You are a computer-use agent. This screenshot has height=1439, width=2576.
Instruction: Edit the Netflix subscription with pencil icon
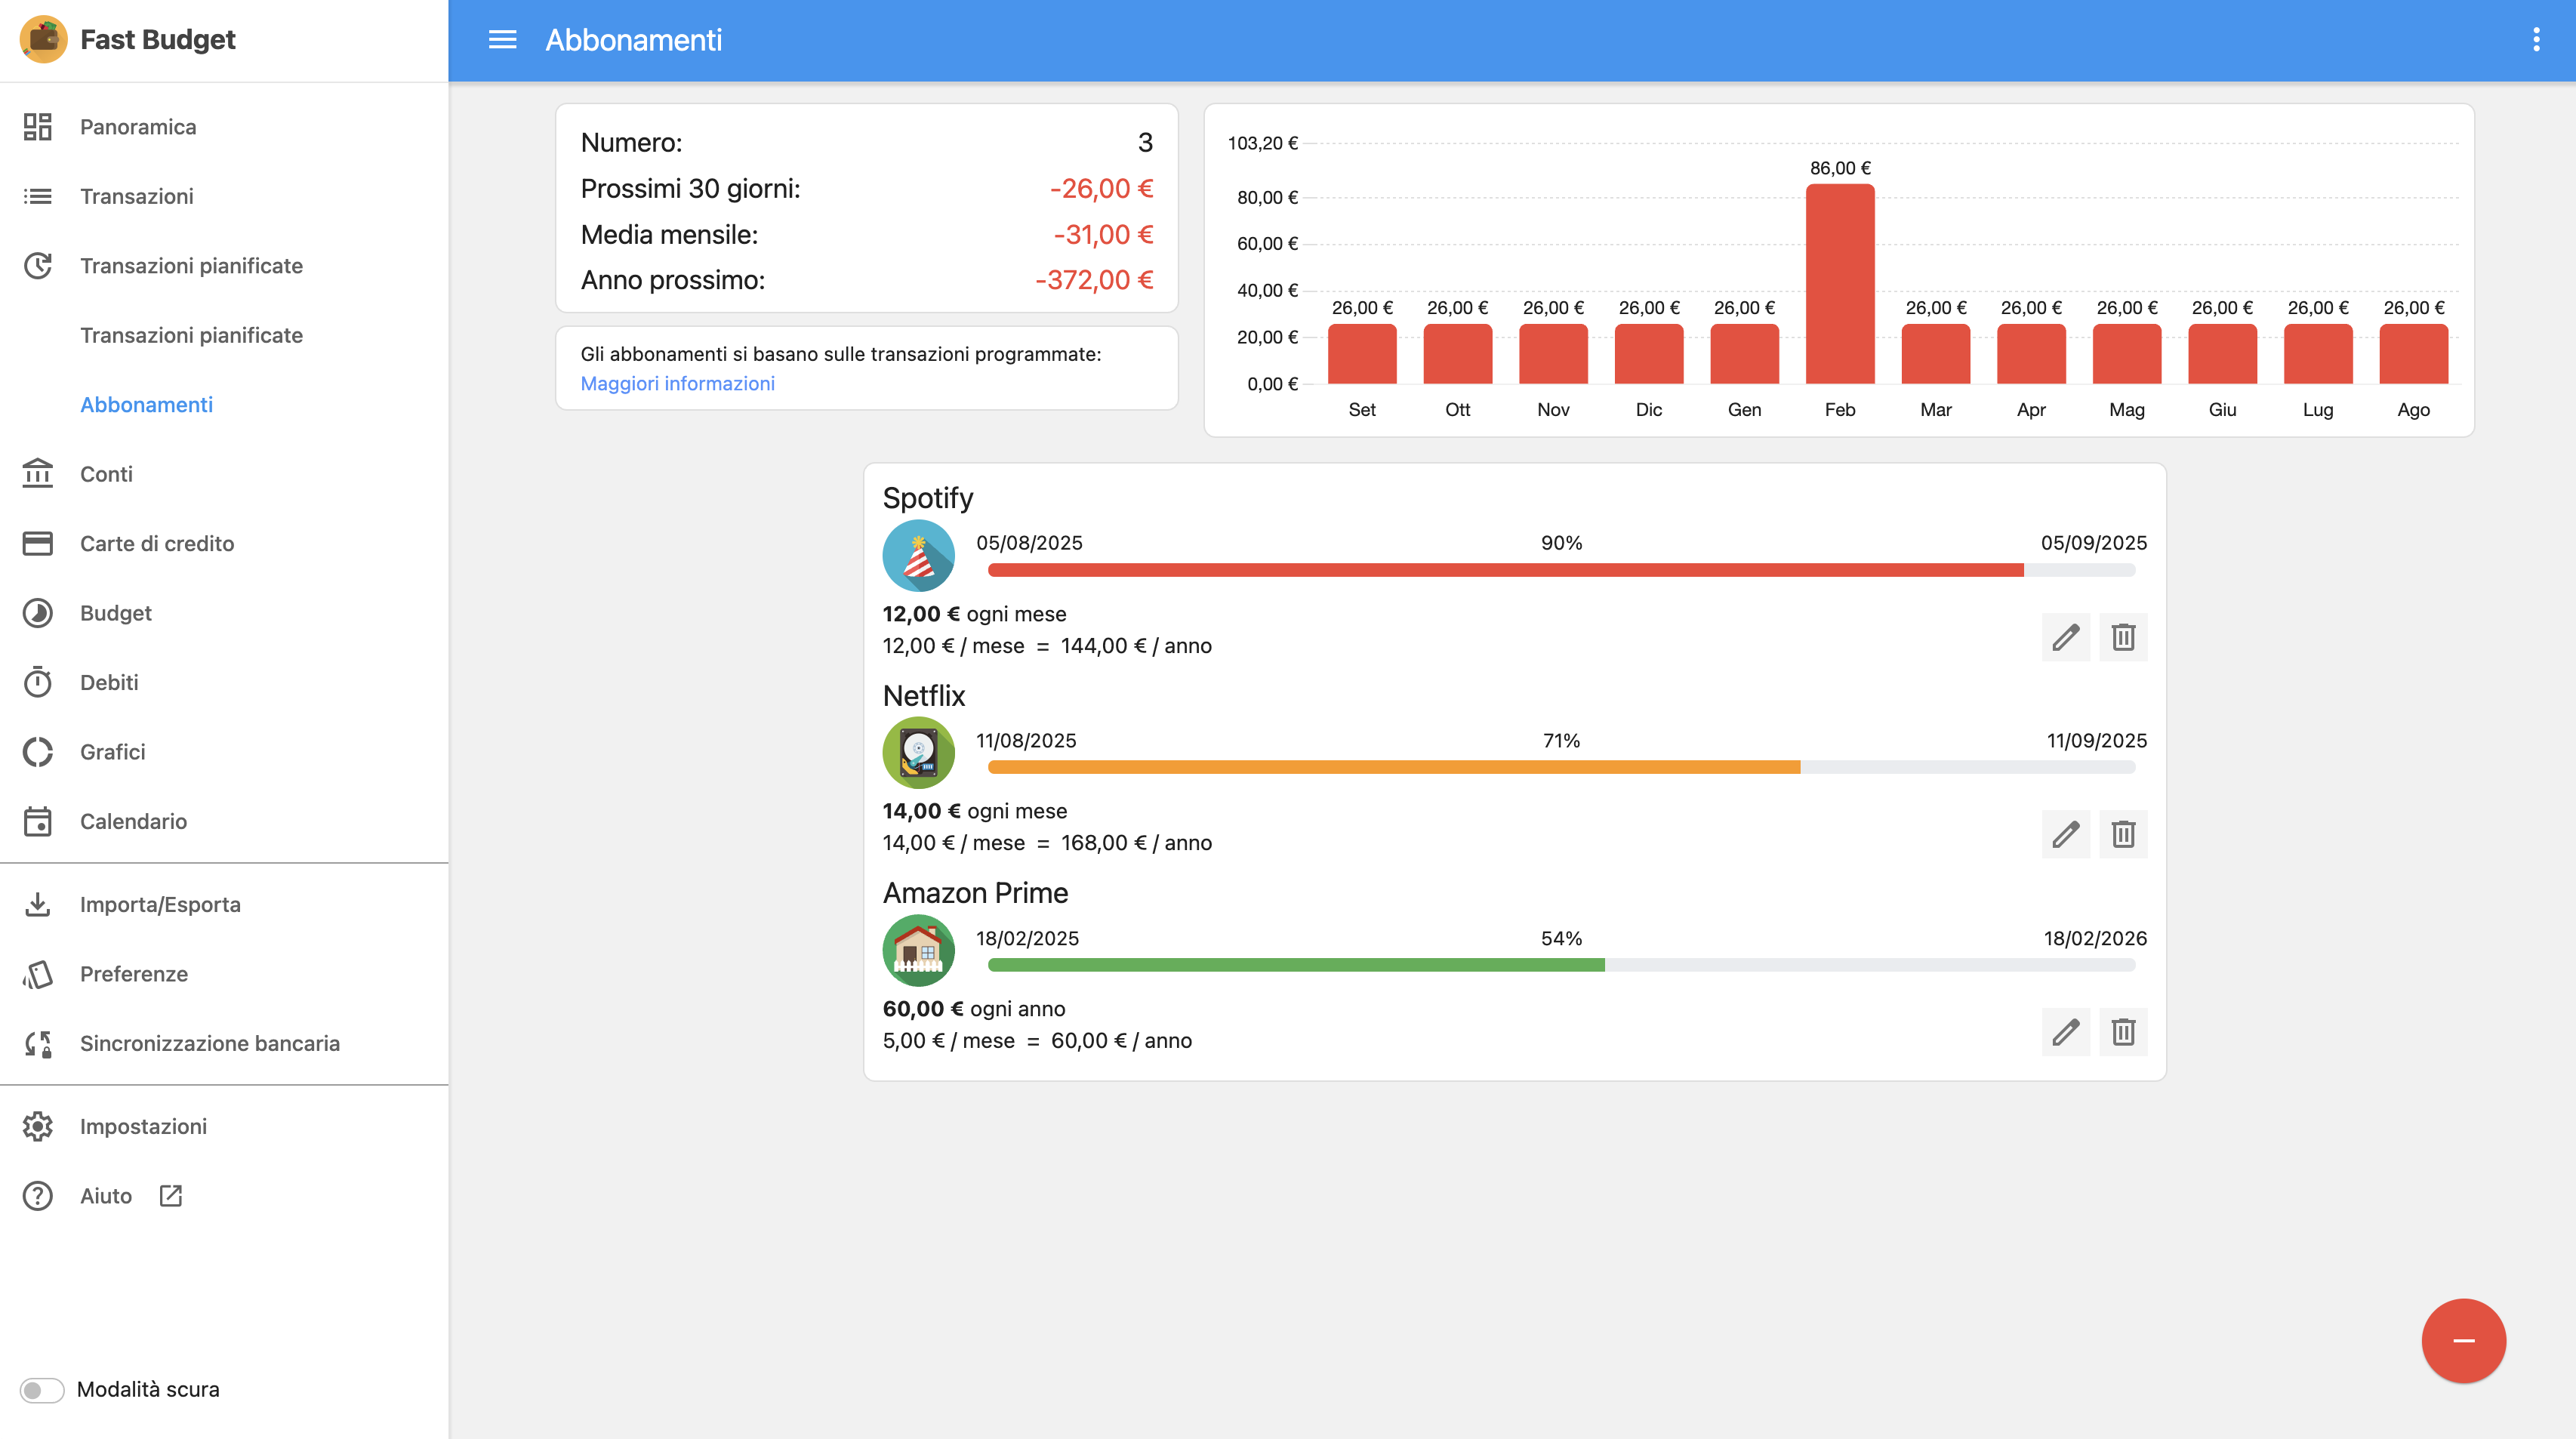2066,834
